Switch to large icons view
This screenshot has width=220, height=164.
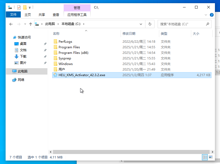click(x=211, y=157)
